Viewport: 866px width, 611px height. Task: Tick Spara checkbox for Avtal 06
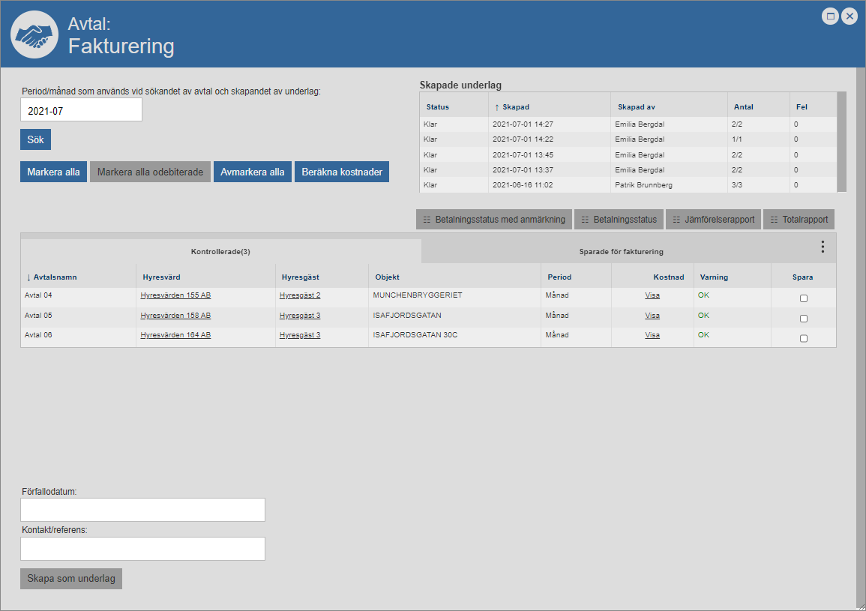[x=804, y=338]
